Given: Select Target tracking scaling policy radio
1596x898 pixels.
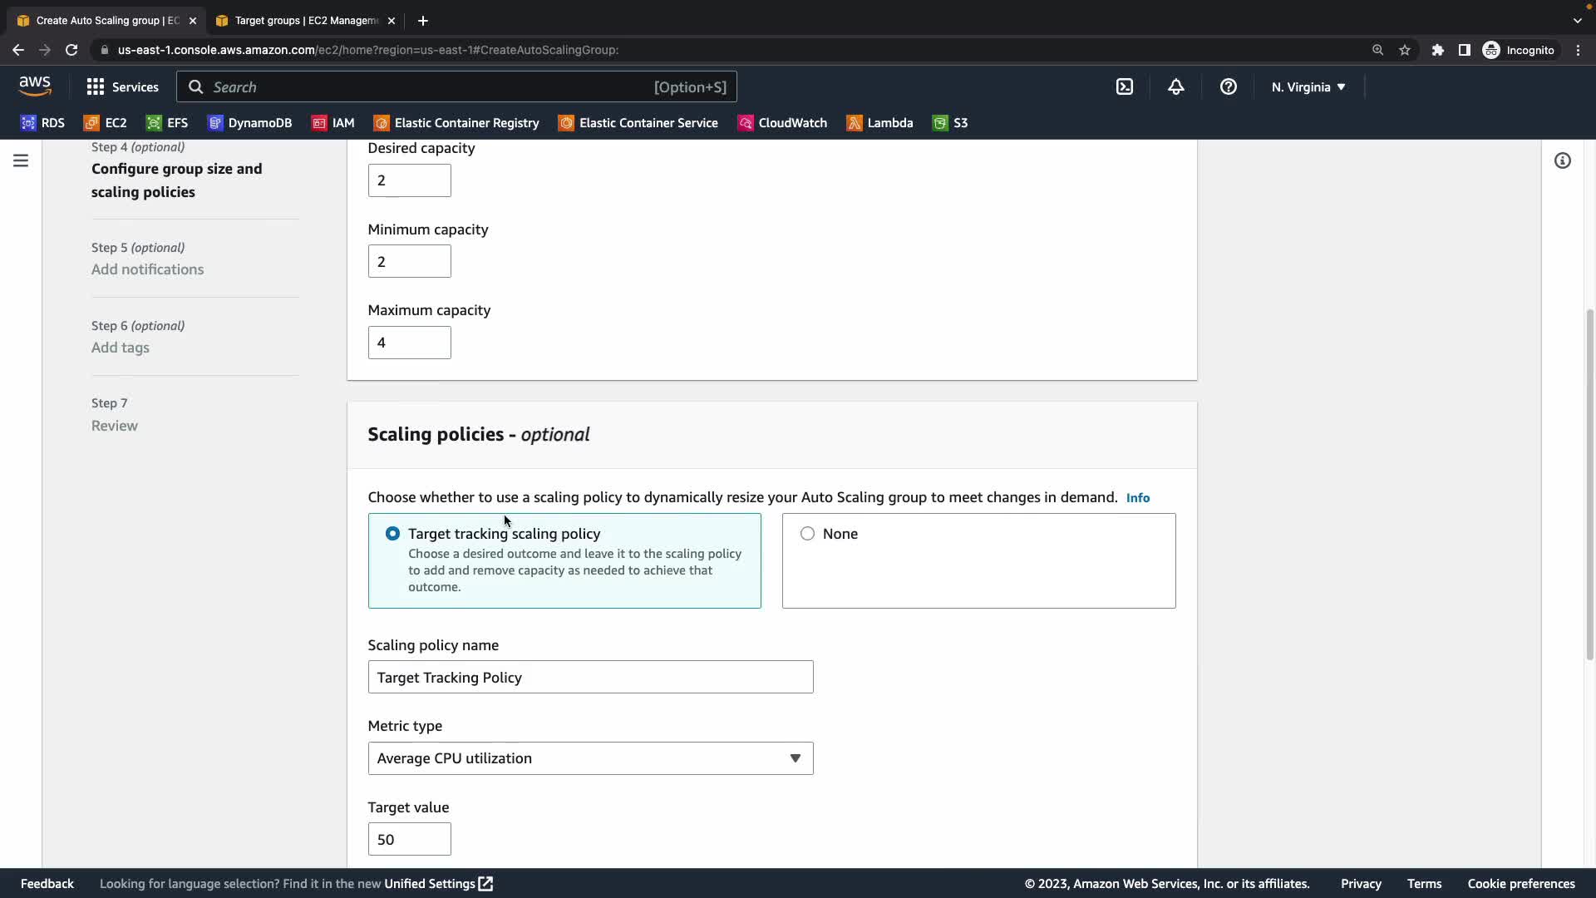Looking at the screenshot, I should pos(392,534).
